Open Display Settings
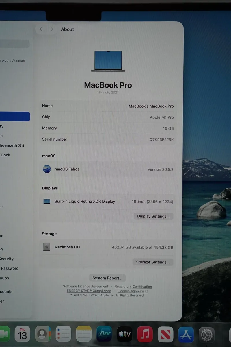231x347 pixels. [153, 216]
